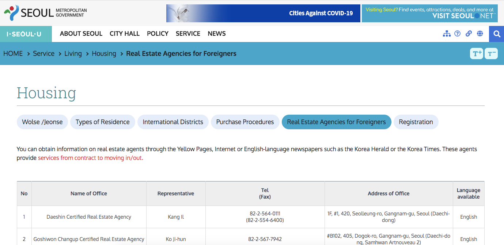Select the Purchase Procedures tab
This screenshot has width=504, height=245.
click(245, 122)
